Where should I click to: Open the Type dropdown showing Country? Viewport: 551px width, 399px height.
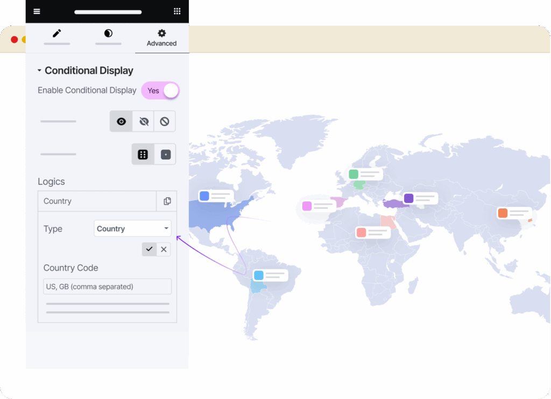coord(132,228)
